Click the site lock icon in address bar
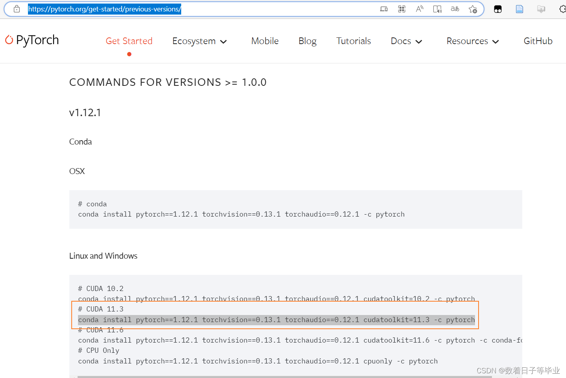The width and height of the screenshot is (566, 378). (17, 9)
